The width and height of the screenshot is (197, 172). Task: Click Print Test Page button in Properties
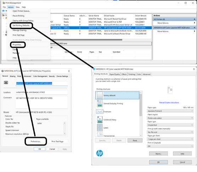tap(57, 141)
